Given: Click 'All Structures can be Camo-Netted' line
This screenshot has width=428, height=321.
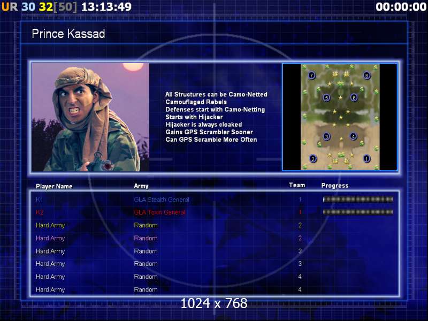Looking at the screenshot, I should tap(216, 95).
